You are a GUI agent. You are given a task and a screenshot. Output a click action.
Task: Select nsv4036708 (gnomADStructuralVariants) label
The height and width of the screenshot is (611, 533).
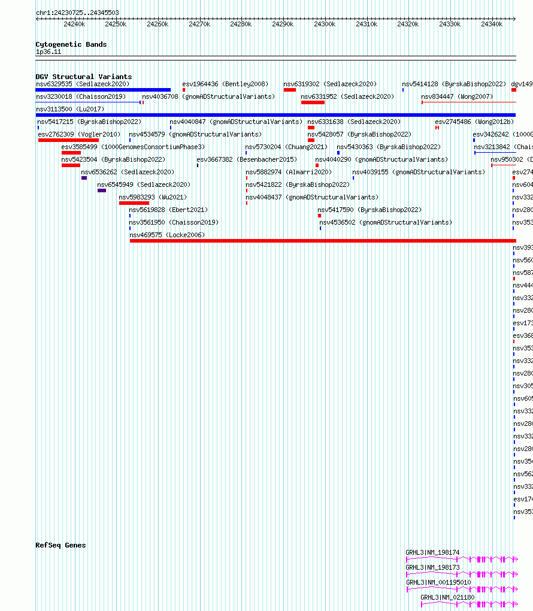pyautogui.click(x=208, y=96)
